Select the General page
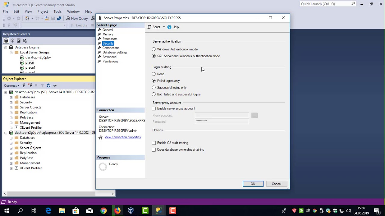This screenshot has height=216, width=385. (x=108, y=30)
